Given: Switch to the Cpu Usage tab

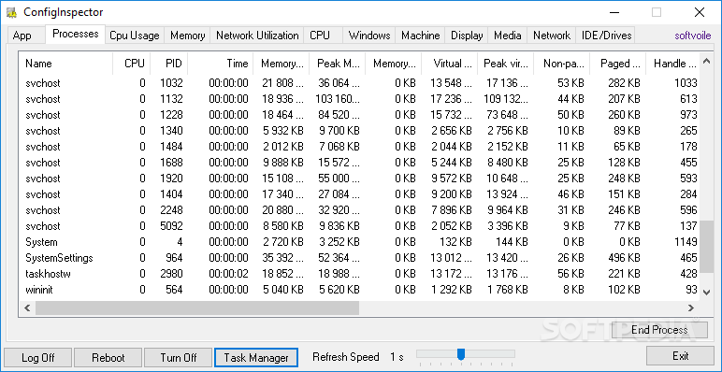Looking at the screenshot, I should (x=134, y=36).
